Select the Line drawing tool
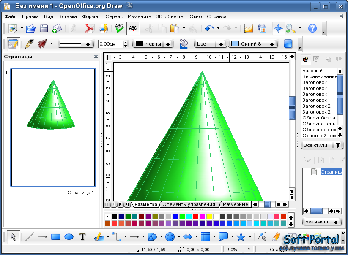 (29, 237)
